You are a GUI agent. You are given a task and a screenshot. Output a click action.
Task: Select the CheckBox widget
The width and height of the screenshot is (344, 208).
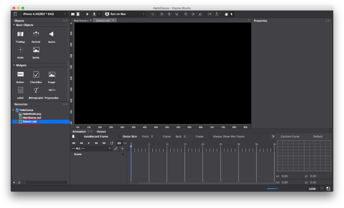pos(36,77)
